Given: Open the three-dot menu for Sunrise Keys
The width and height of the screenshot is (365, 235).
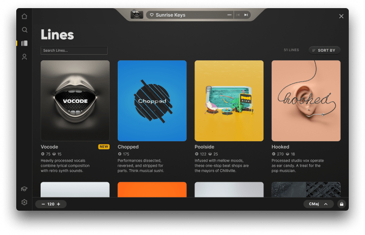Looking at the screenshot, I should 229,15.
